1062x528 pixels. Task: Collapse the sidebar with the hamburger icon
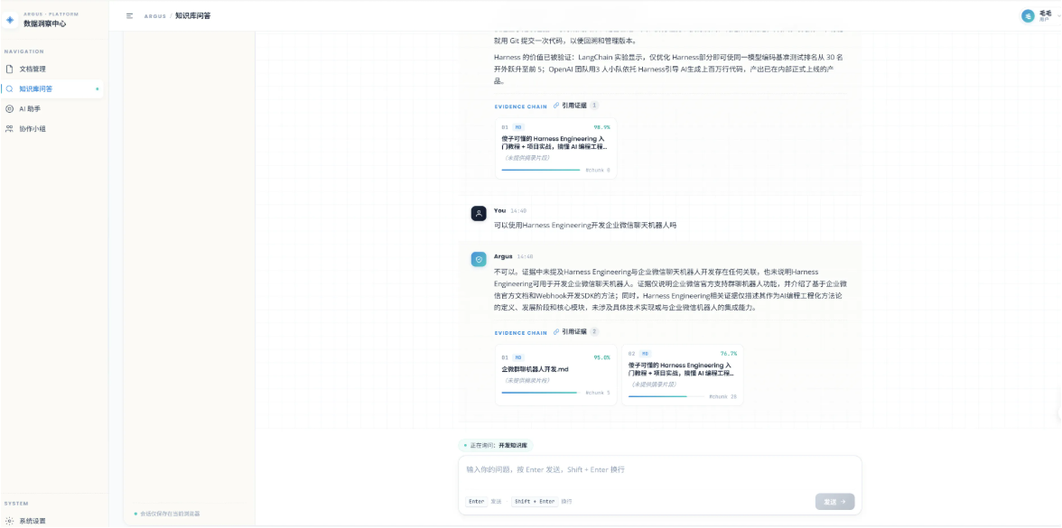point(129,15)
